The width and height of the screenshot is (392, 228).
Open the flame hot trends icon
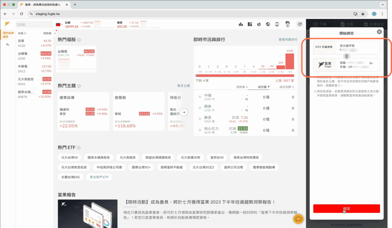click(259, 25)
